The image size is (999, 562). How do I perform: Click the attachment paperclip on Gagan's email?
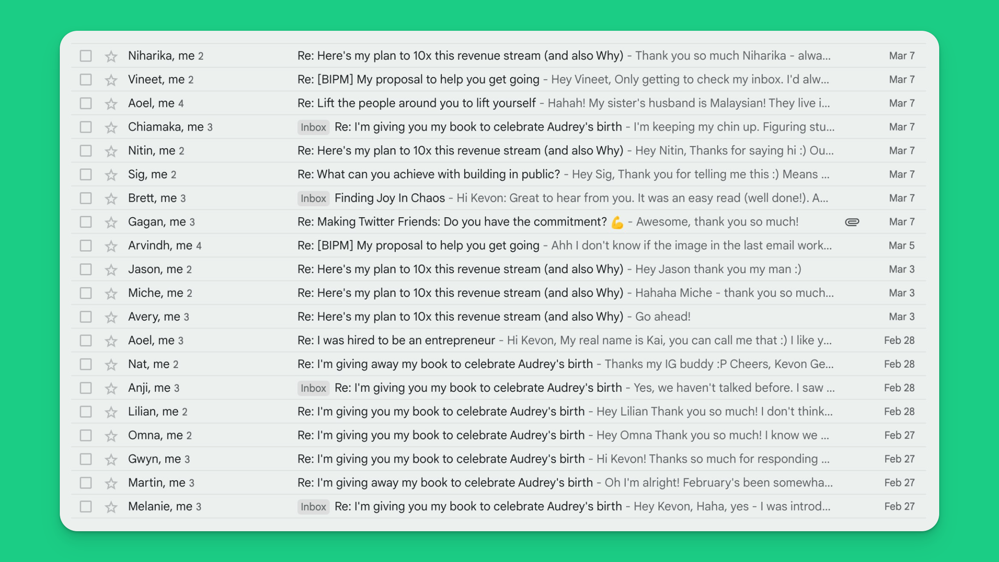[x=852, y=222]
